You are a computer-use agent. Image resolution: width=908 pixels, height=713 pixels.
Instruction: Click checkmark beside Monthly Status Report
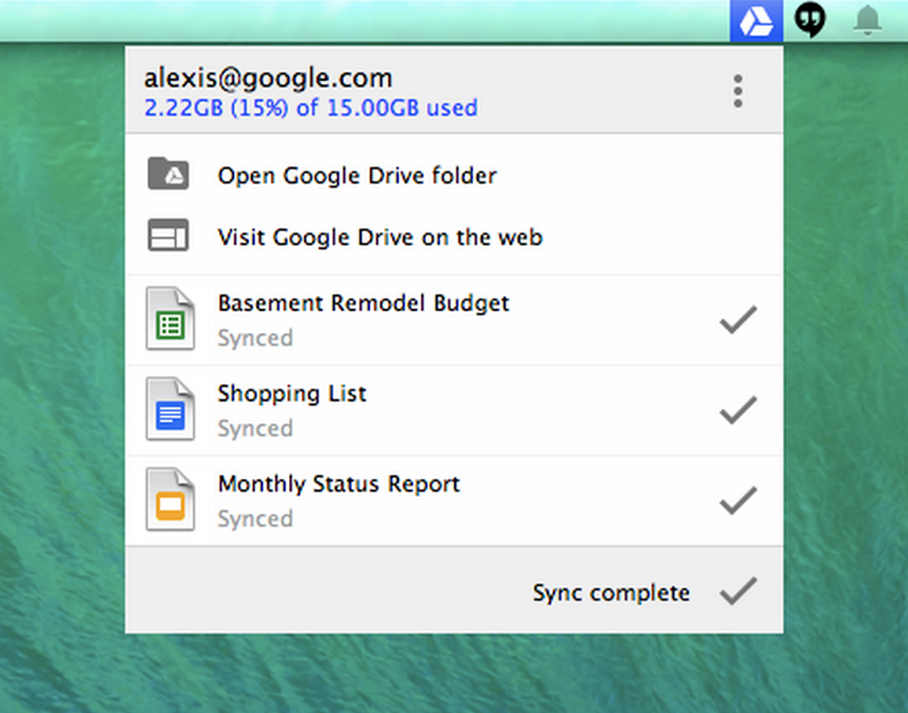tap(738, 500)
